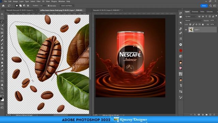Toggle Lock position
This screenshot has width=218, height=123.
[197, 24]
